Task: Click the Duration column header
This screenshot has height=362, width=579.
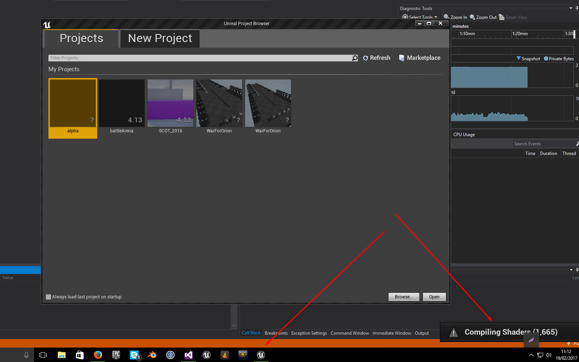Action: pos(548,153)
